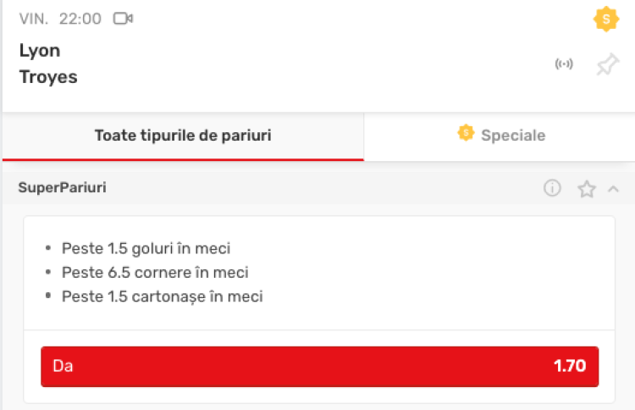Click the video stream camera icon
Screen dimensions: 635x410
pyautogui.click(x=124, y=19)
